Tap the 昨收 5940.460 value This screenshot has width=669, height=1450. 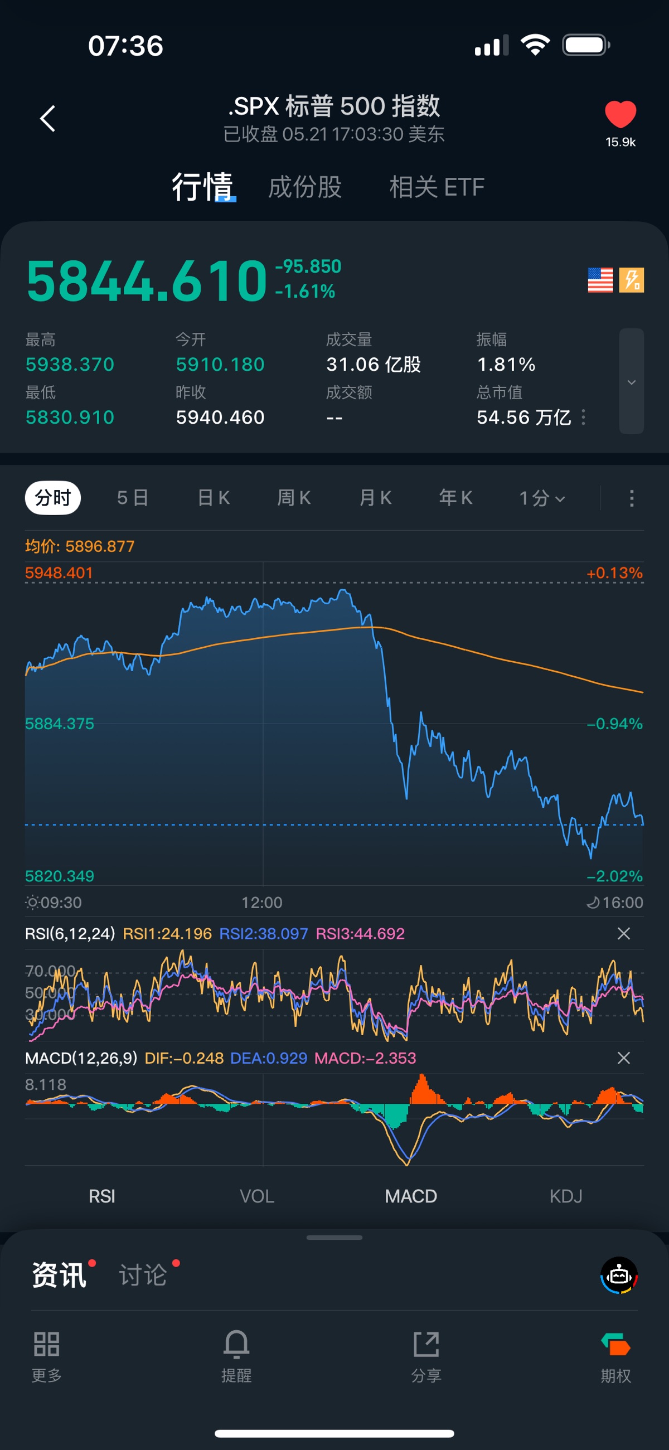click(x=220, y=417)
